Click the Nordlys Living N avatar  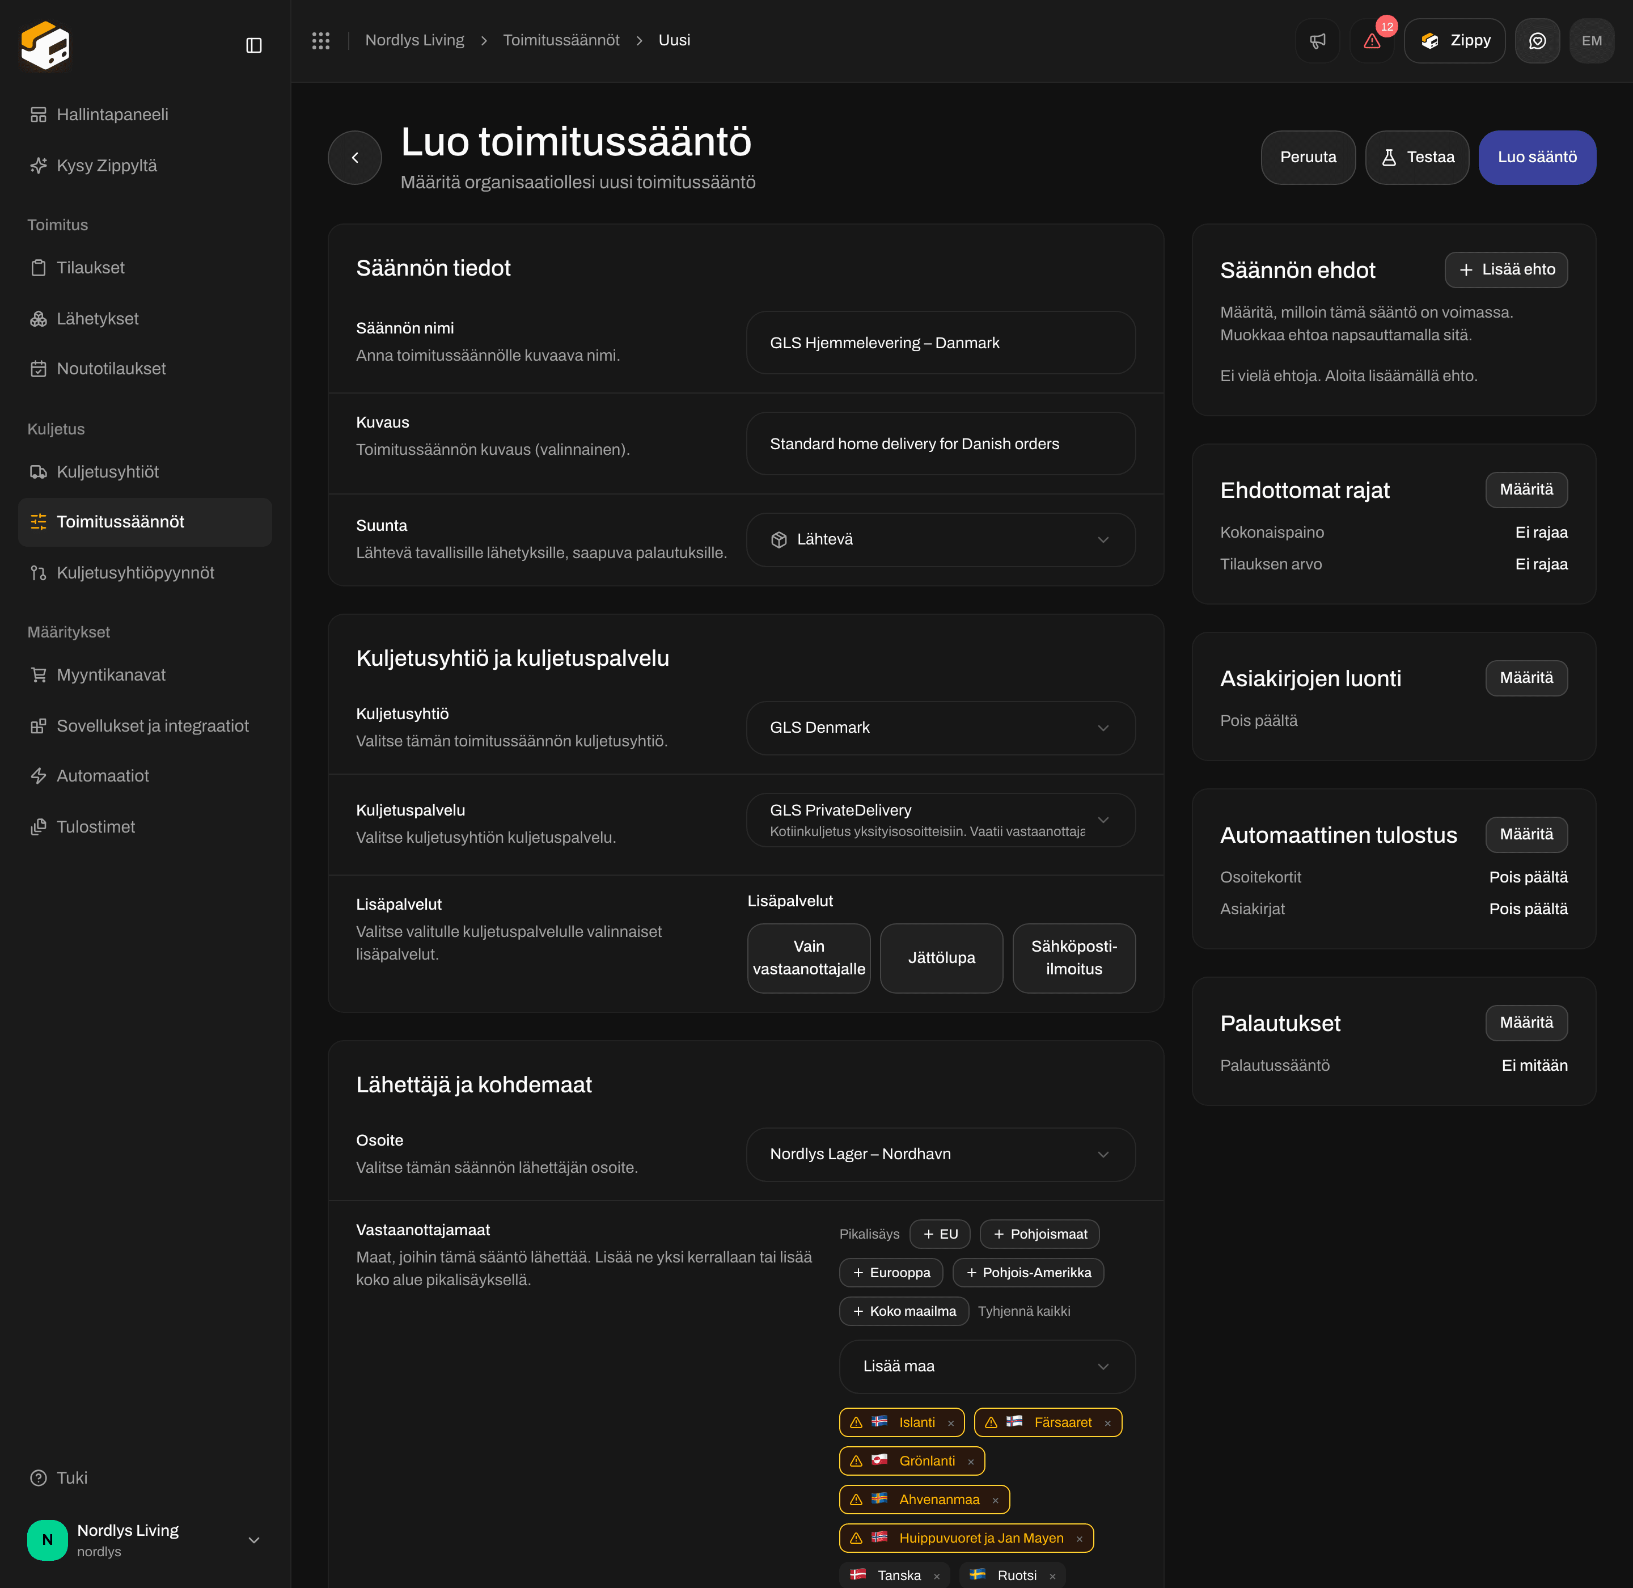[48, 1540]
